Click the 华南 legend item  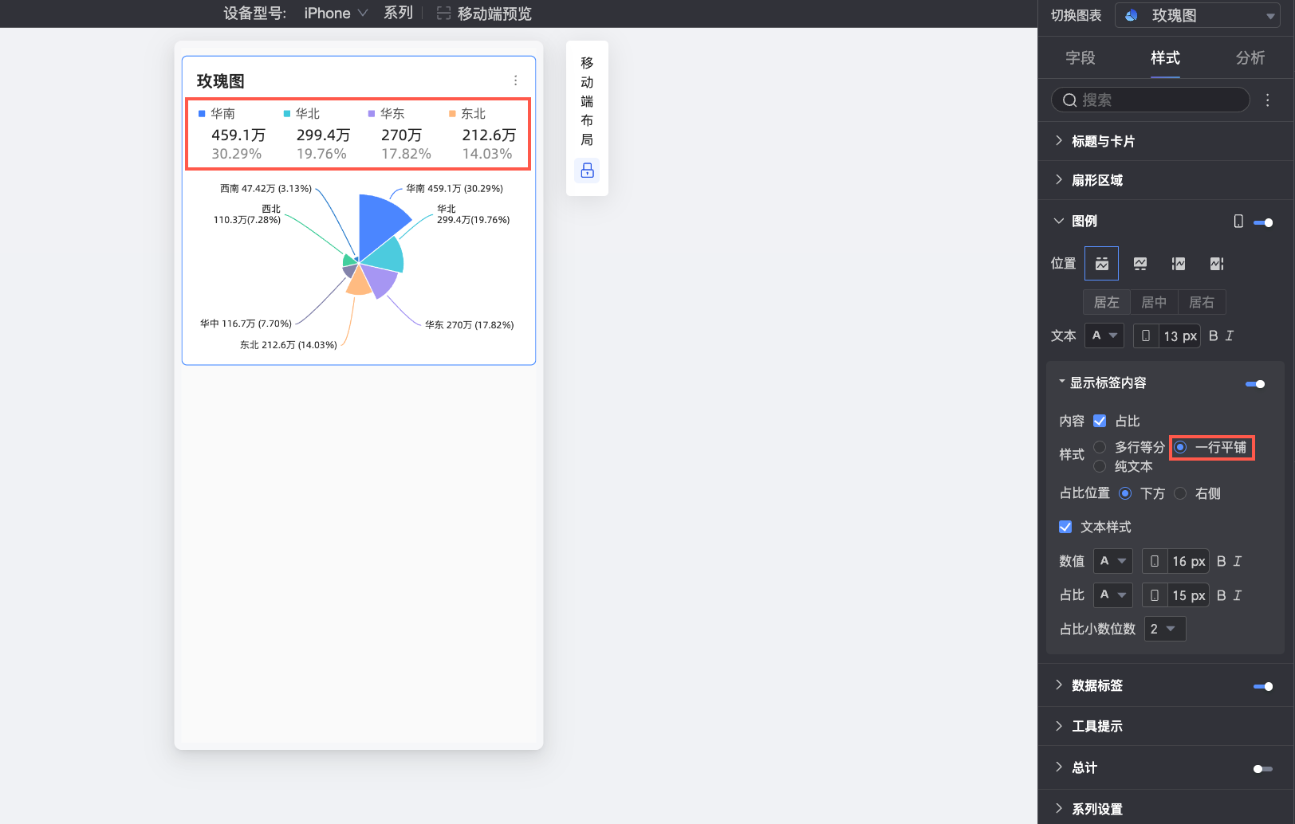232,133
